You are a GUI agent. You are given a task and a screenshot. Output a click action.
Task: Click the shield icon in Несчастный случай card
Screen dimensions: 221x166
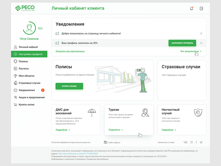(198, 112)
